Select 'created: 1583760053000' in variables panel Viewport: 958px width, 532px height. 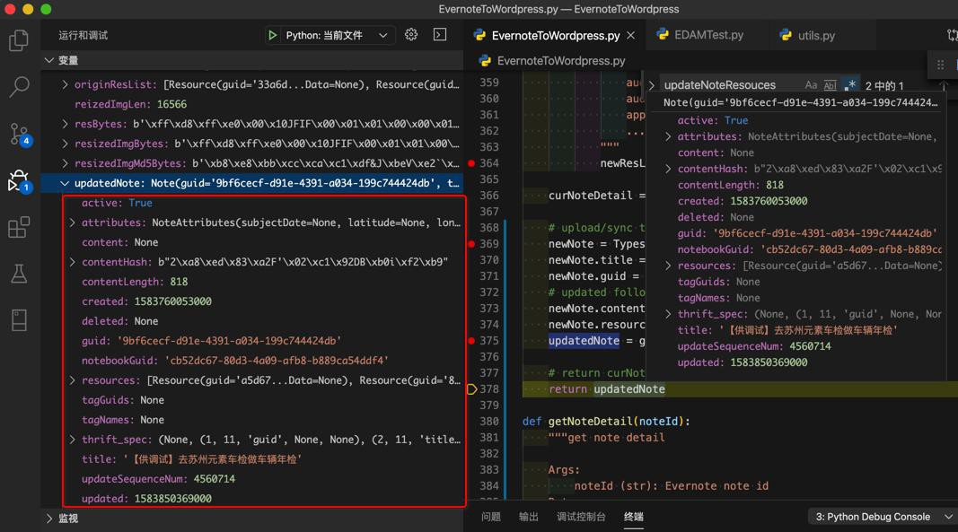pyautogui.click(x=251, y=301)
